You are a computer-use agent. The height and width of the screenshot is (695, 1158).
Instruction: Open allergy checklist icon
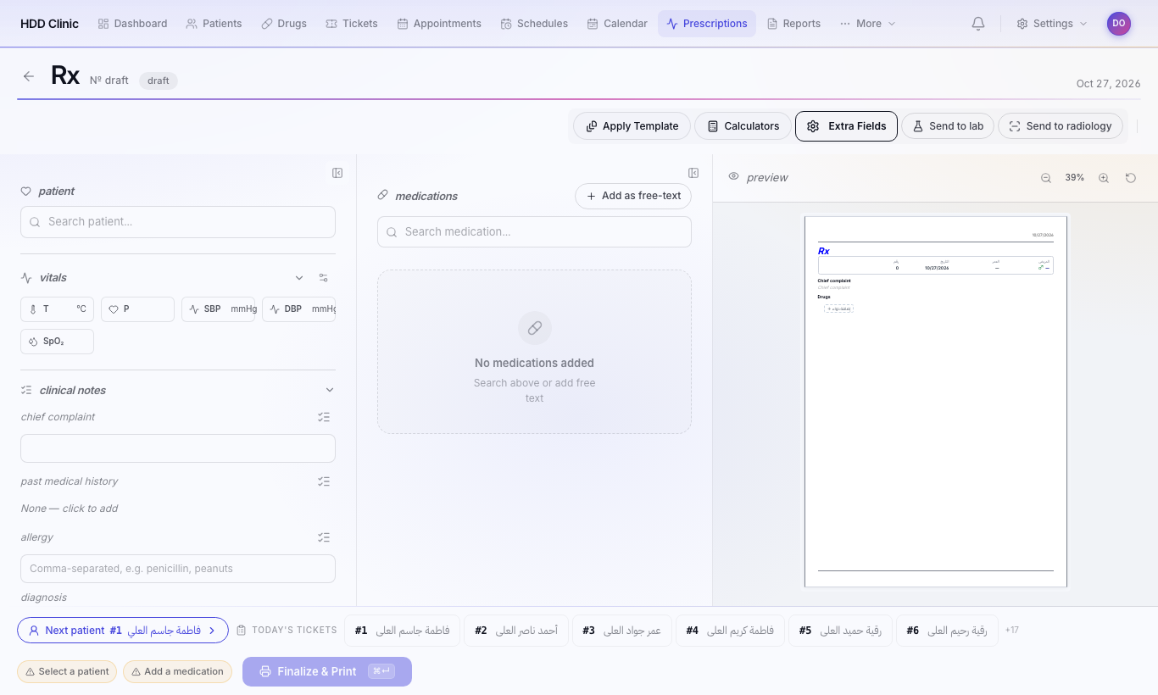324,537
